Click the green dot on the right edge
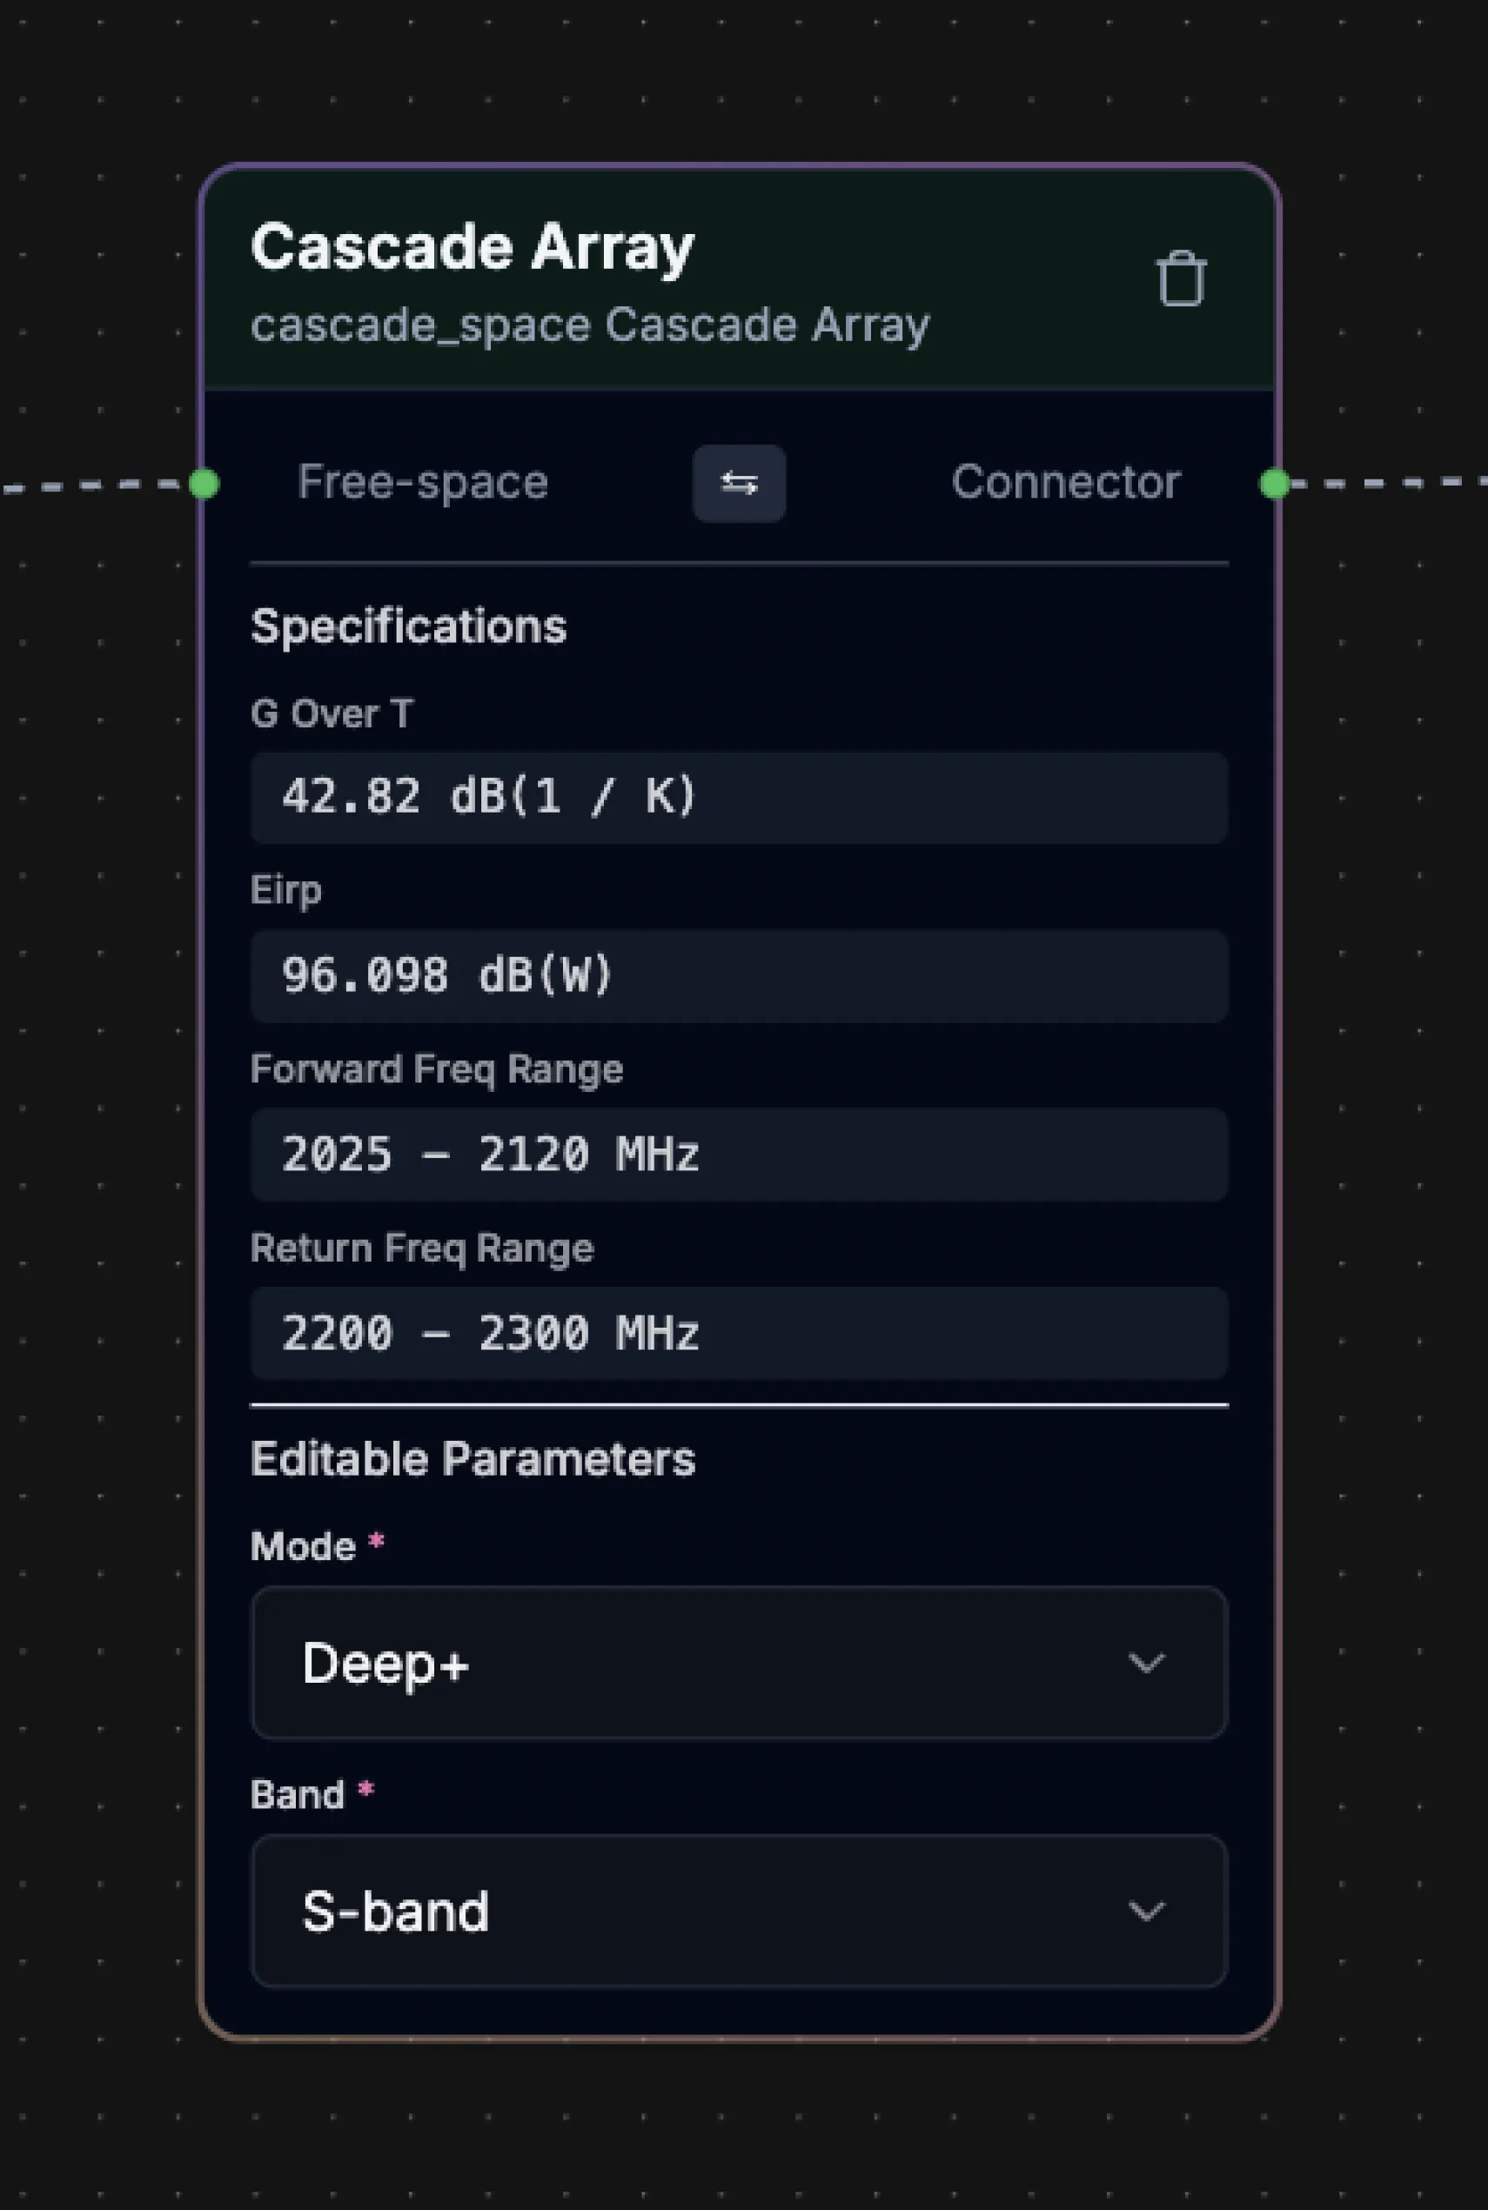Image resolution: width=1488 pixels, height=2210 pixels. [1277, 484]
